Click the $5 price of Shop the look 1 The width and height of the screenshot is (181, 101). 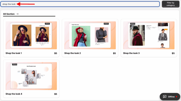pos(56,53)
